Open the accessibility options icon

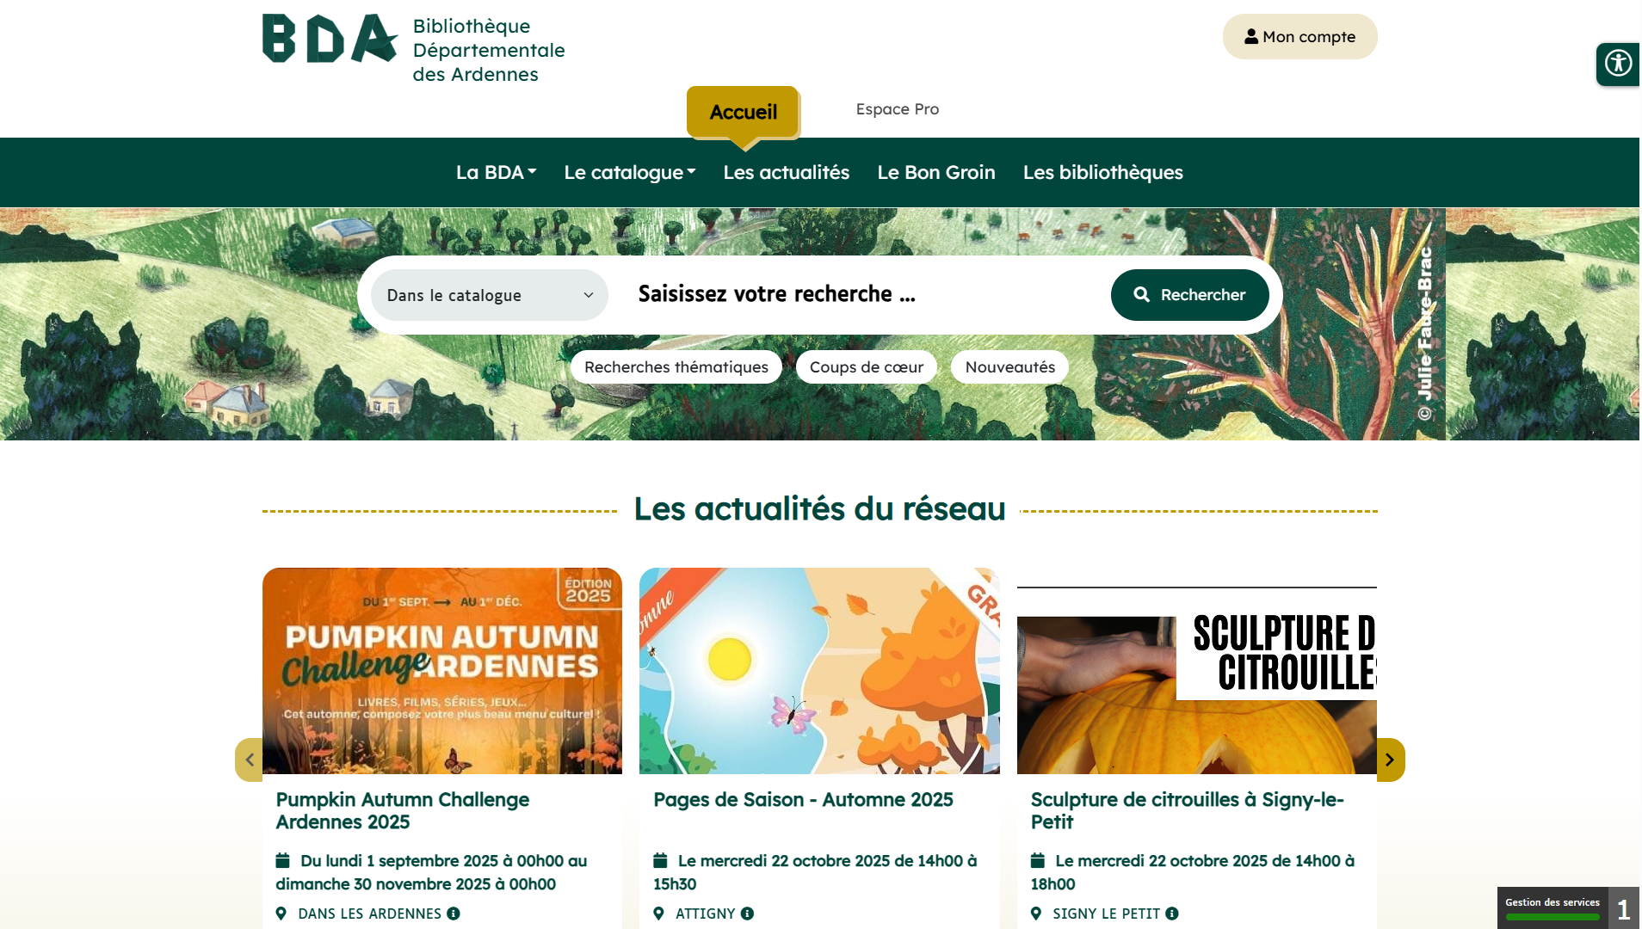pos(1619,64)
